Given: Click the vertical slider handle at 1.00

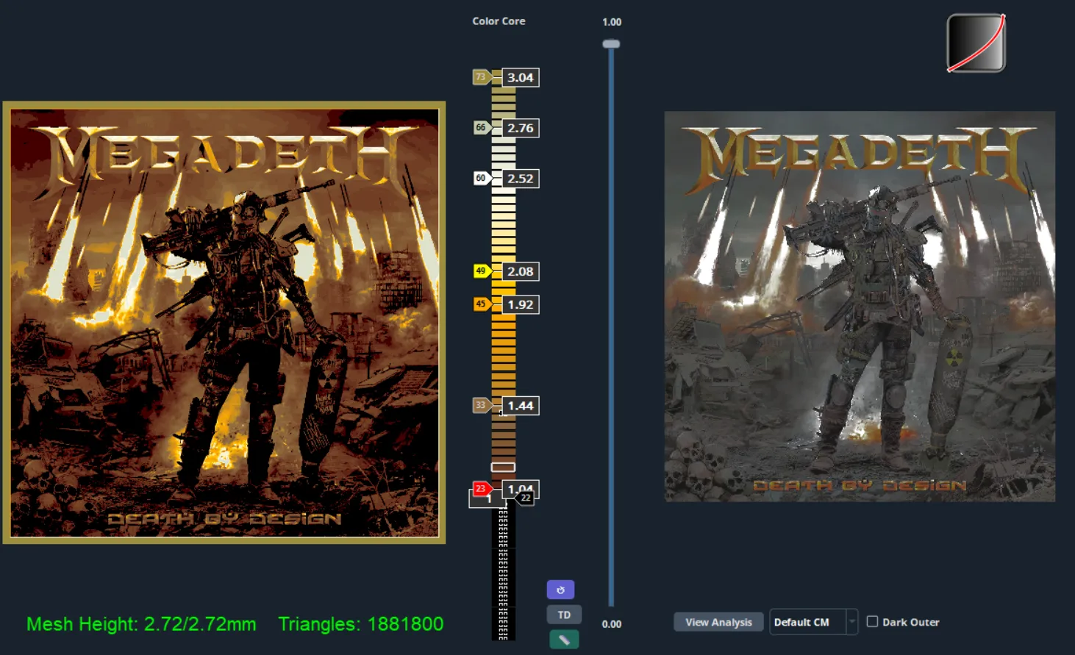Looking at the screenshot, I should point(611,44).
